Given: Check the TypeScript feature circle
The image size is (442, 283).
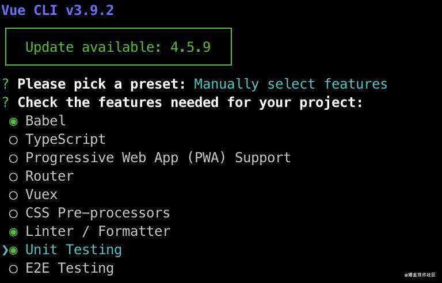Looking at the screenshot, I should pyautogui.click(x=13, y=140).
